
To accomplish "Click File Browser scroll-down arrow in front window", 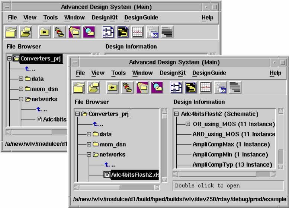I will tap(164, 180).
